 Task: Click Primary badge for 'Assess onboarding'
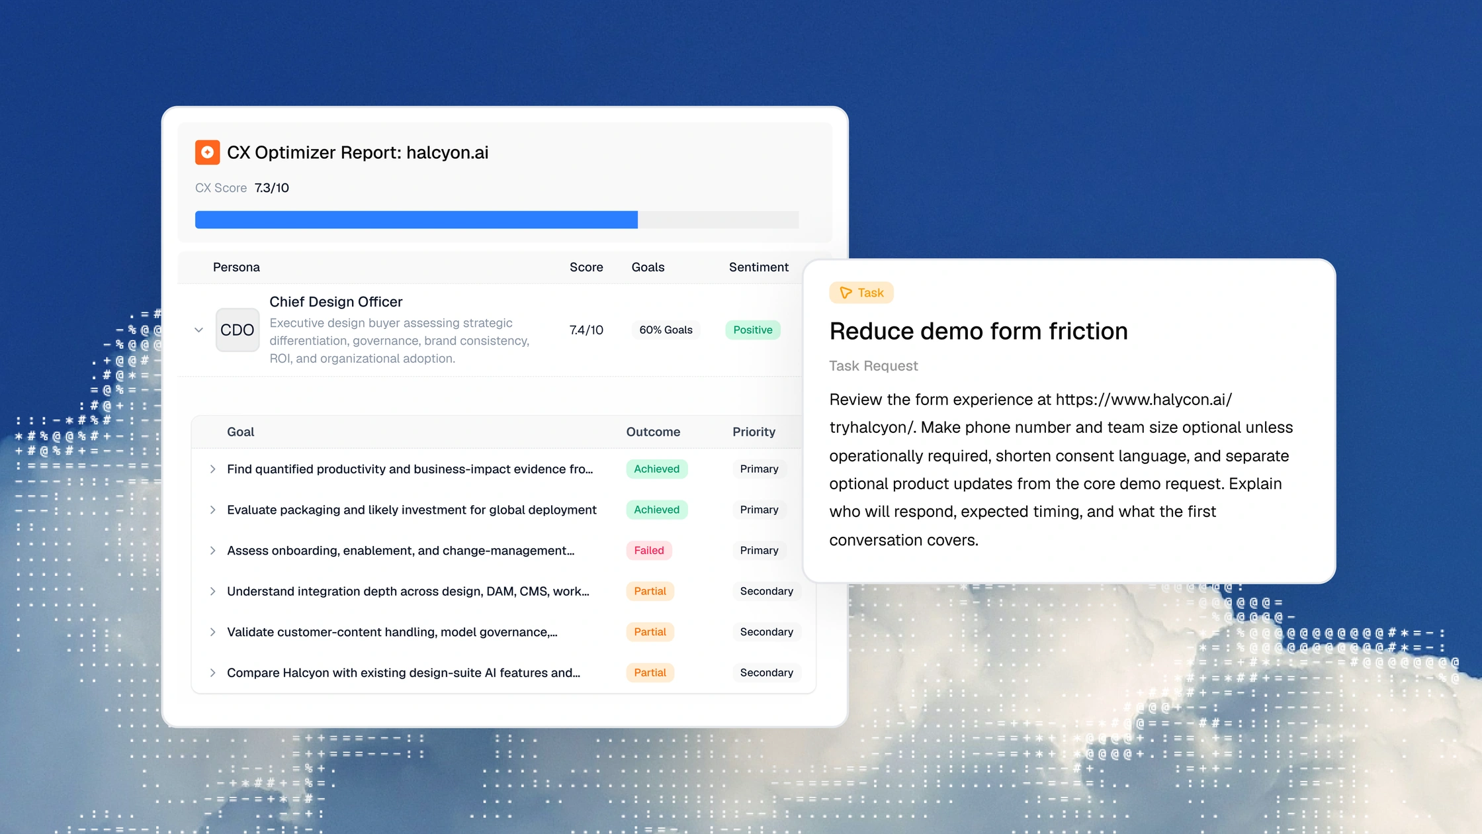[760, 550]
